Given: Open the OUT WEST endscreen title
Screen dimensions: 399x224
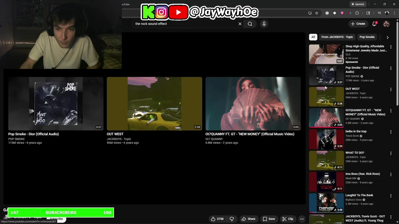Looking at the screenshot, I should click(115, 134).
